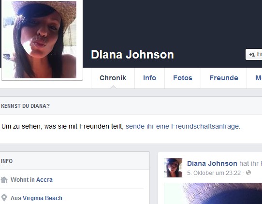
Task: Click the Diana Johnson profile name heading
Action: pos(132,55)
